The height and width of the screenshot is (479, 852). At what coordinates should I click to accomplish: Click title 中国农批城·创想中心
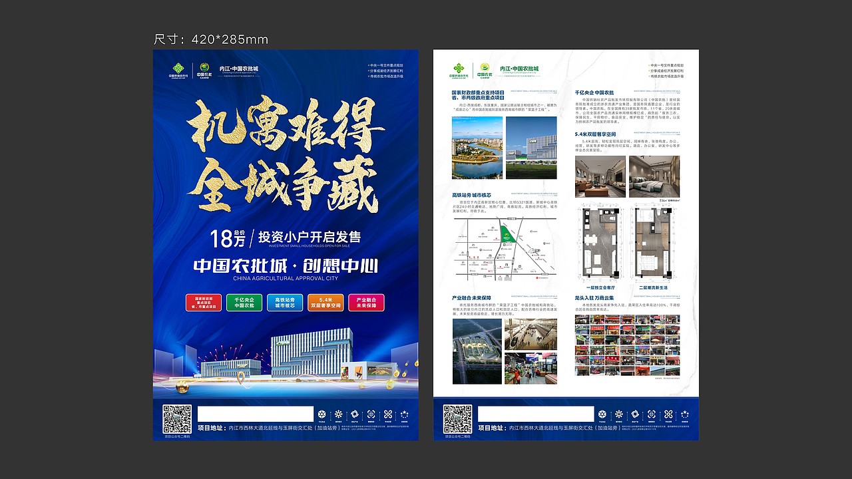(x=286, y=265)
